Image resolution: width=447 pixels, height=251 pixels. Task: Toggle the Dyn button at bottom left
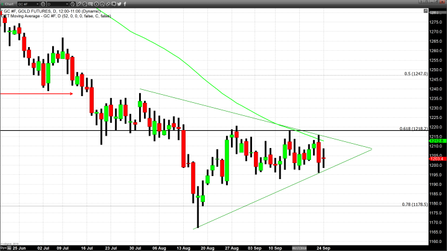click(x=3, y=247)
